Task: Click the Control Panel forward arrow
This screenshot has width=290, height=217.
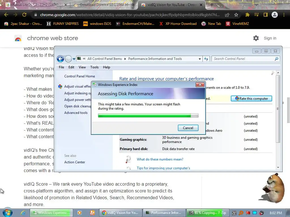Action: point(68,59)
